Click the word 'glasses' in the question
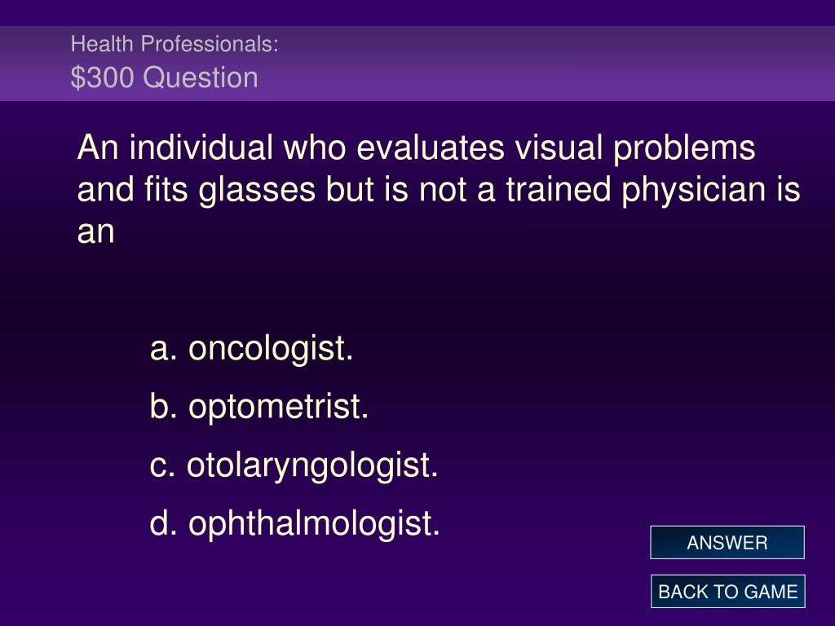This screenshot has width=835, height=626. tap(257, 191)
